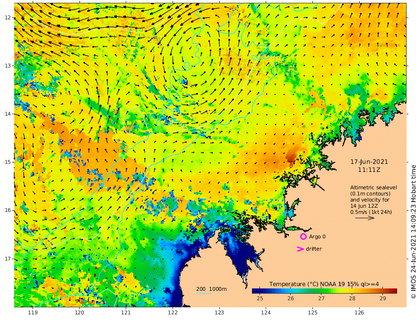Image resolution: width=416 pixels, height=321 pixels.
Task: Click the colorbar tick label 27
Action: click(321, 298)
